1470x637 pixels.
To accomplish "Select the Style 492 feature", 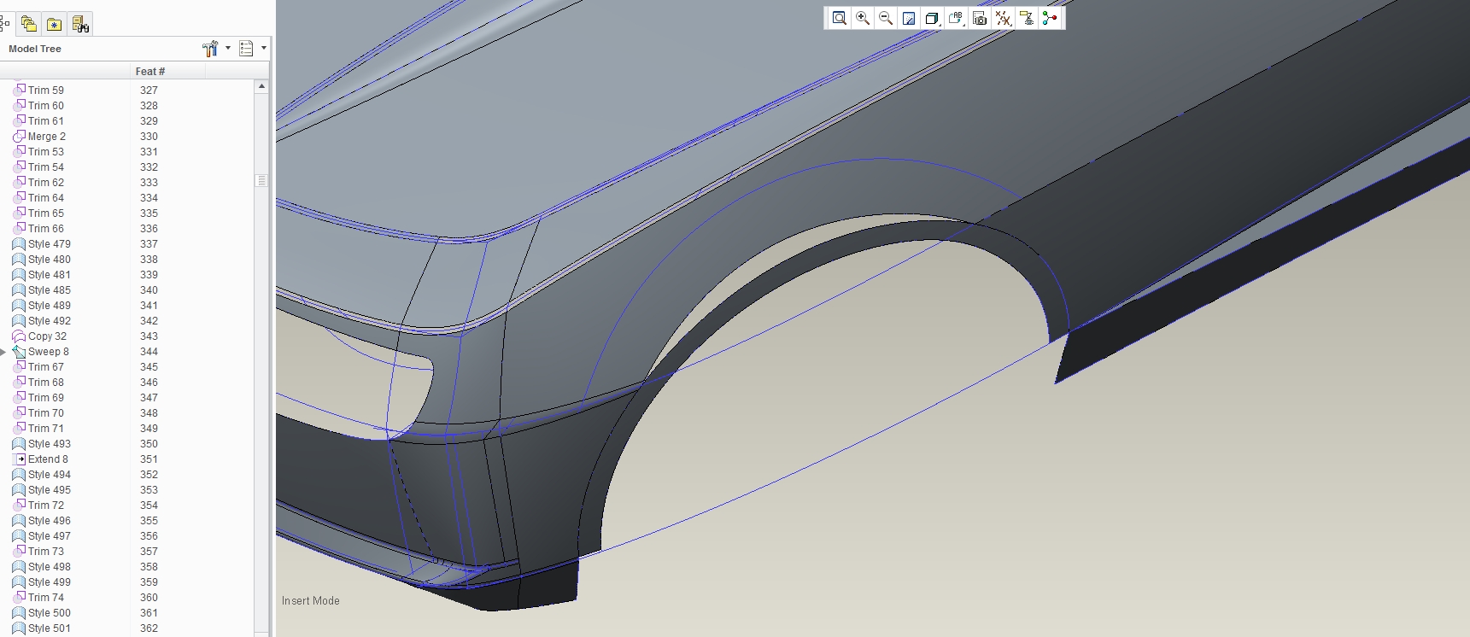I will [x=49, y=321].
